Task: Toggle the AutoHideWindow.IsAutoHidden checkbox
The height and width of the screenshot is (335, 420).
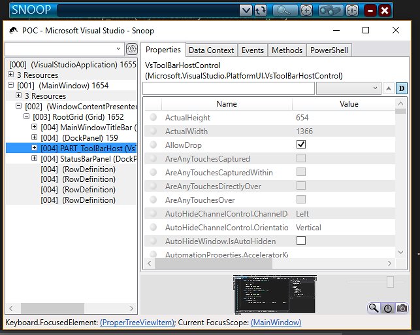Action: (x=301, y=241)
